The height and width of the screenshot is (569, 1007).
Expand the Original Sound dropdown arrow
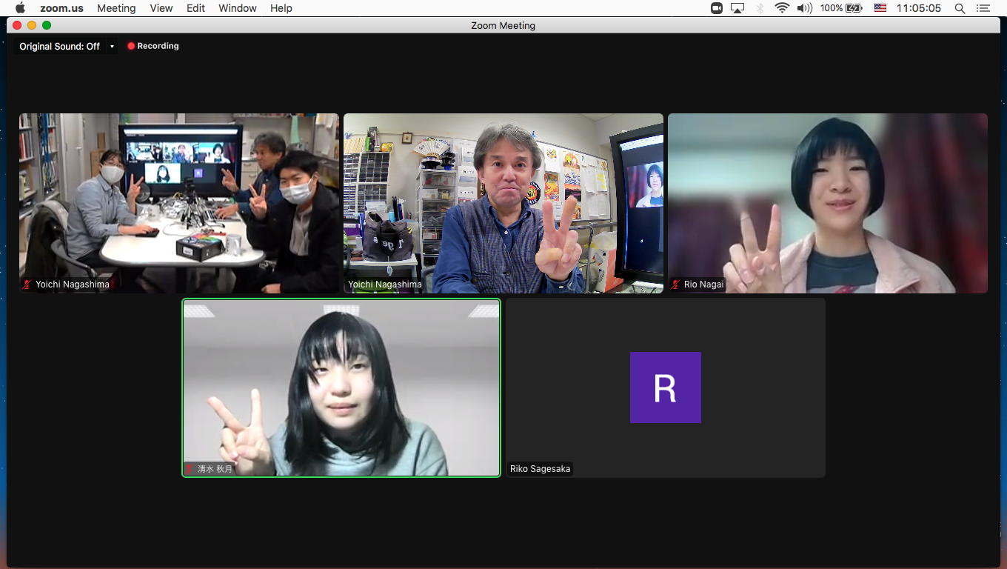tap(112, 46)
